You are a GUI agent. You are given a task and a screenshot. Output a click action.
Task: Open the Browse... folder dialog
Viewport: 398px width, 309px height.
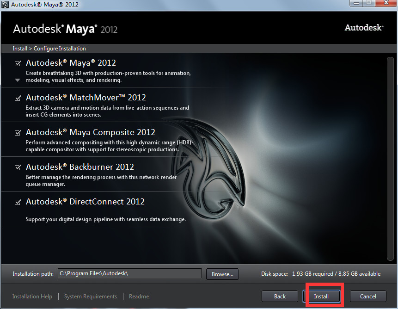click(x=222, y=274)
